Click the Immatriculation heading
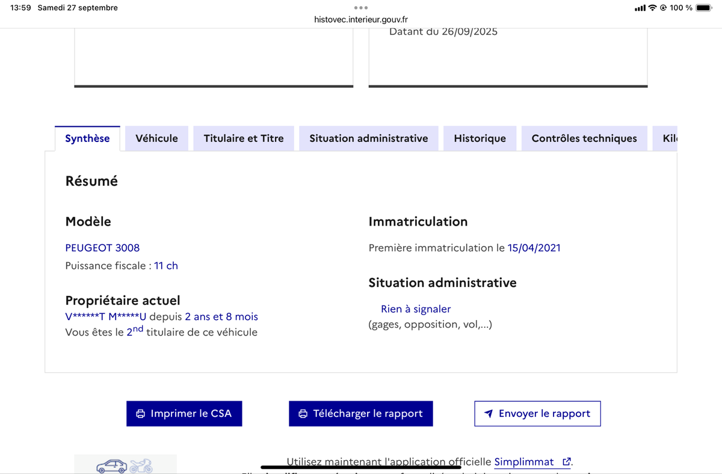This screenshot has height=474, width=722. pyautogui.click(x=418, y=221)
